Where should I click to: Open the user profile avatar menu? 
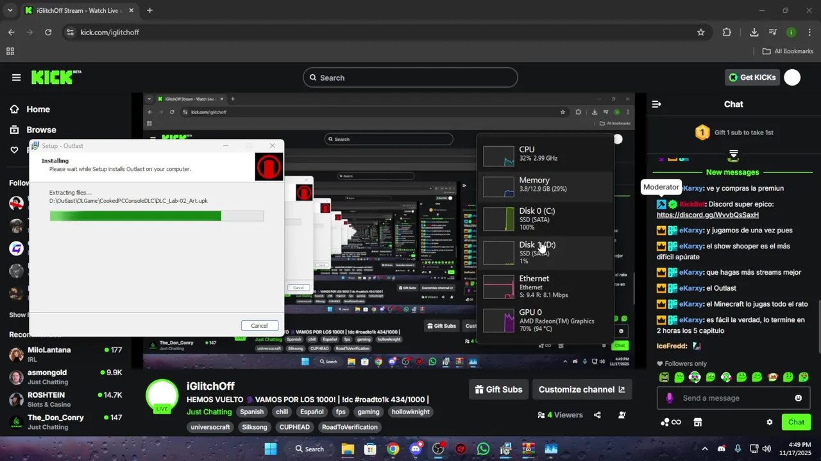click(792, 77)
